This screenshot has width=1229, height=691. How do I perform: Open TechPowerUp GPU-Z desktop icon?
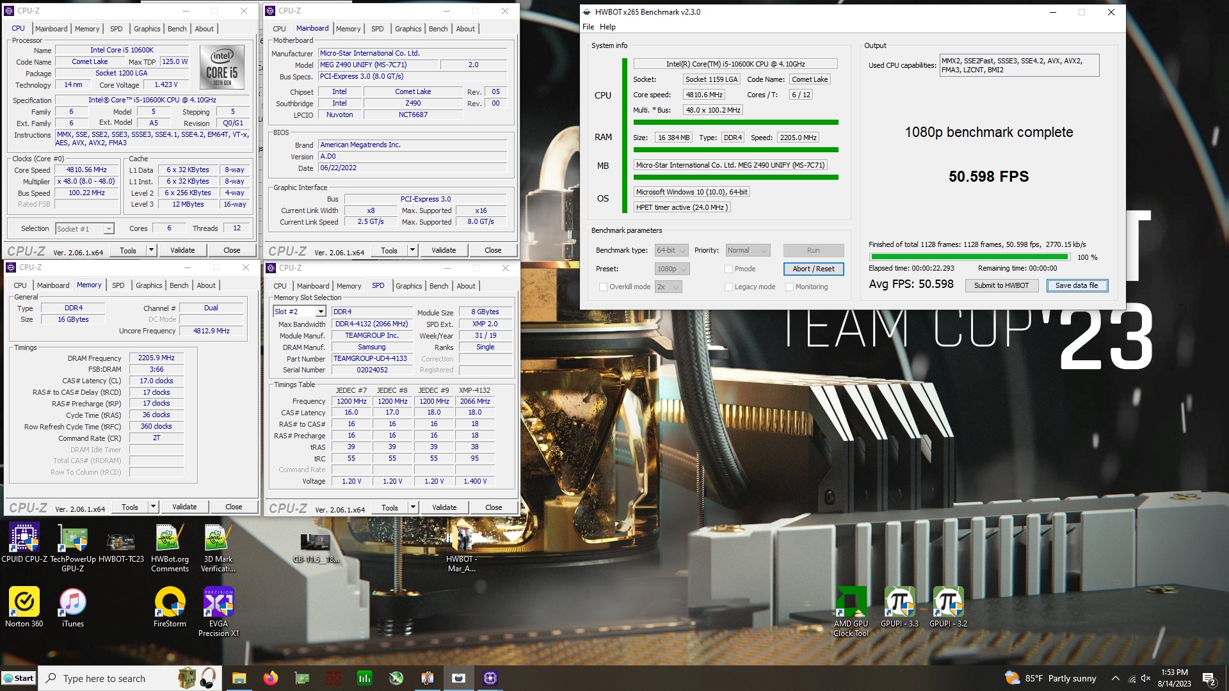[x=72, y=548]
